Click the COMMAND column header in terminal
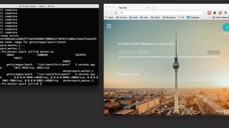The height and width of the screenshot is (128, 229). click(42, 55)
